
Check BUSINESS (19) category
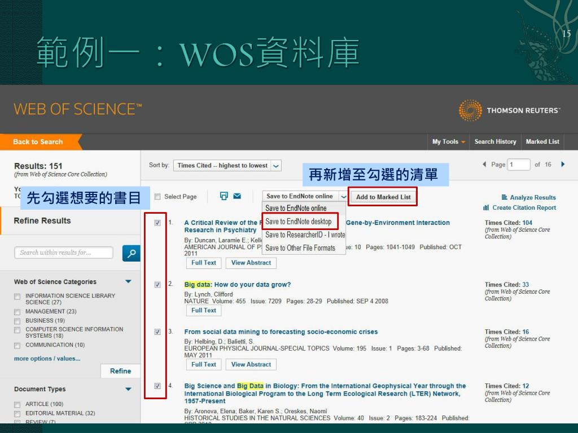(x=17, y=321)
